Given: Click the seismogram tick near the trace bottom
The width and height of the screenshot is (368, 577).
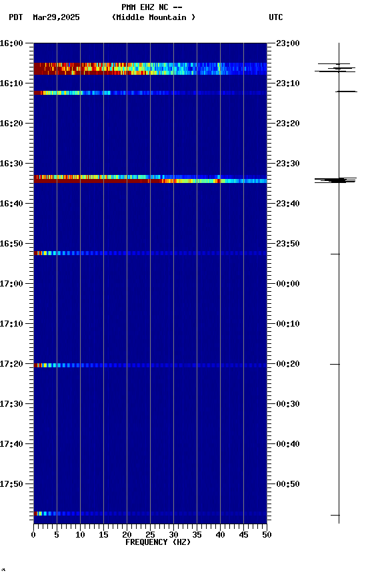Looking at the screenshot, I should pos(335,515).
